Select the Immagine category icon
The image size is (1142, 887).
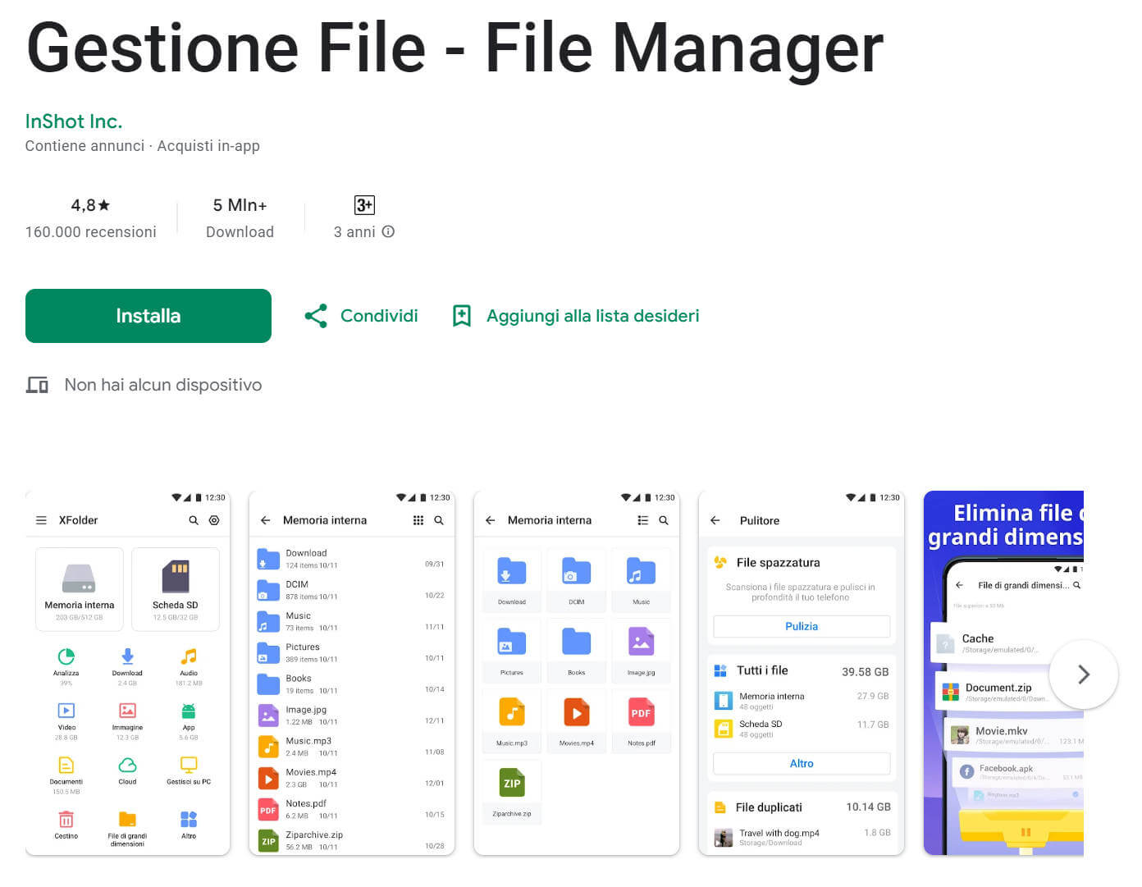click(127, 712)
